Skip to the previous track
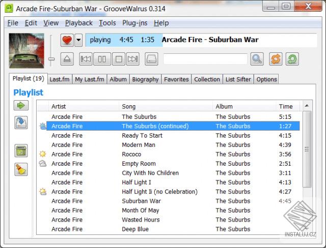 (x=86, y=59)
